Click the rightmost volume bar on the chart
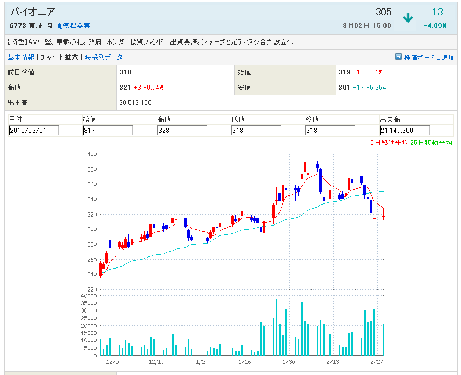This screenshot has width=461, height=375. (x=384, y=339)
